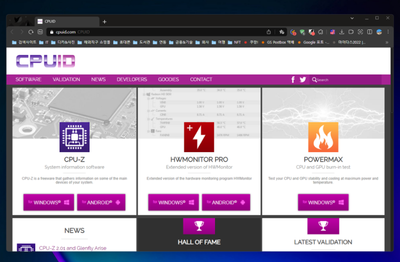Viewport: 400px width, 262px height.
Task: Click the red HWMonitor Pro lightning icon
Action: [x=199, y=137]
